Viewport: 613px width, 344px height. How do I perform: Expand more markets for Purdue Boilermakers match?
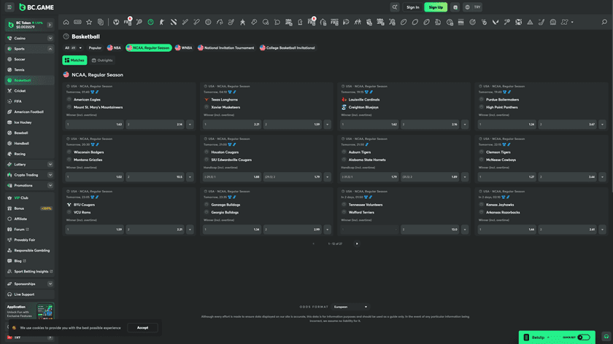pos(602,125)
